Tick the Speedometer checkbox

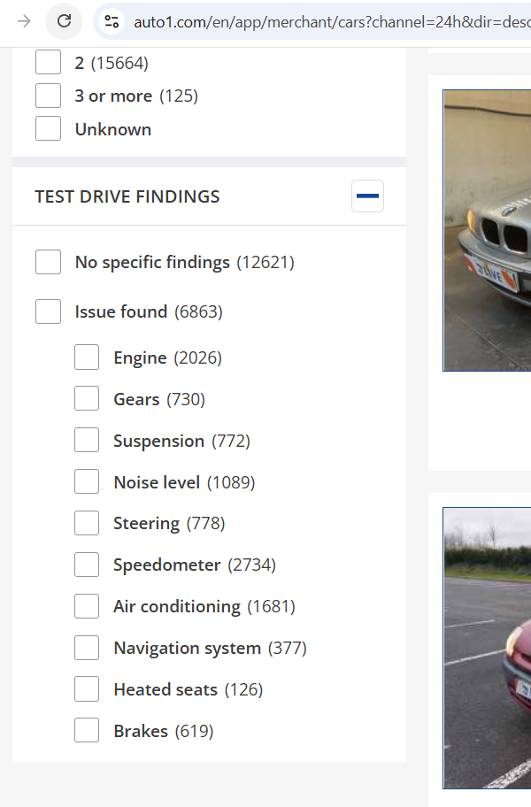pos(87,565)
